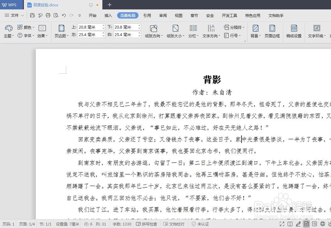This screenshot has height=228, width=331.
Task: Switch on eye protection mode
Action: point(330,224)
